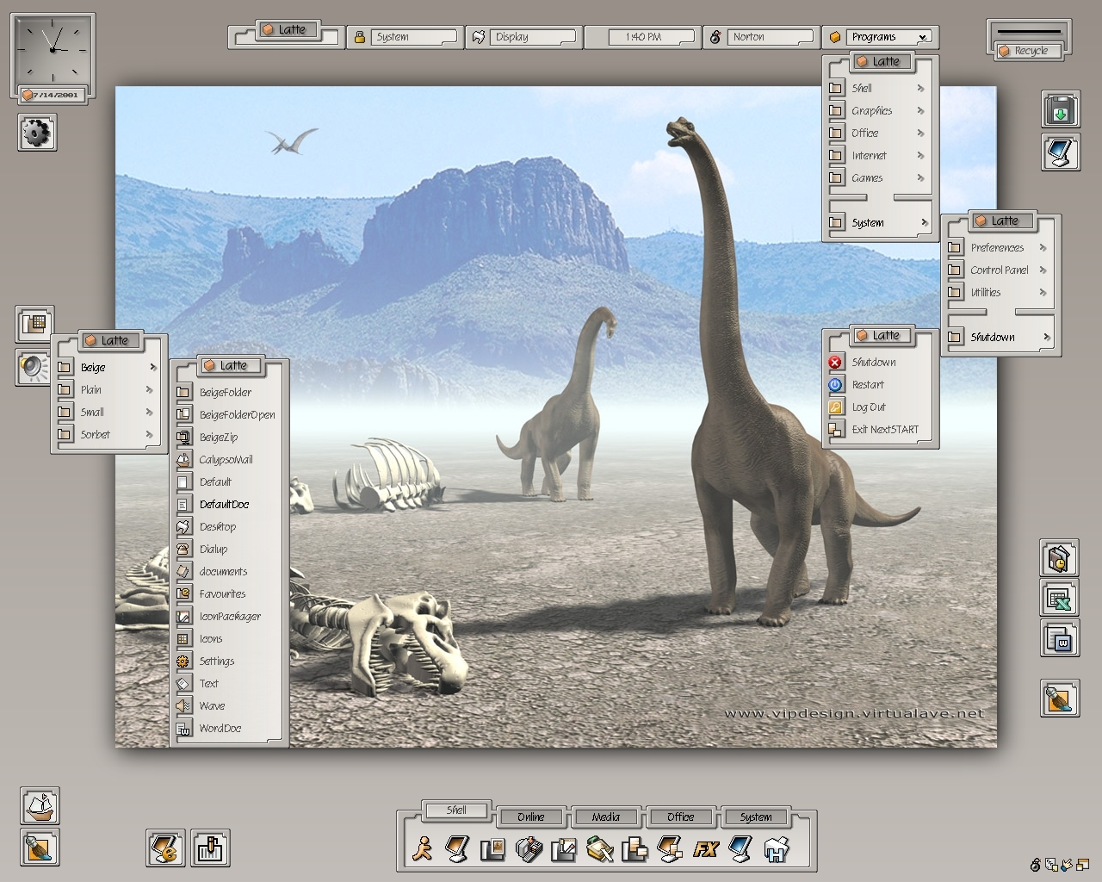This screenshot has height=882, width=1102.
Task: Choose Restart from the shutdown menu
Action: click(x=878, y=385)
